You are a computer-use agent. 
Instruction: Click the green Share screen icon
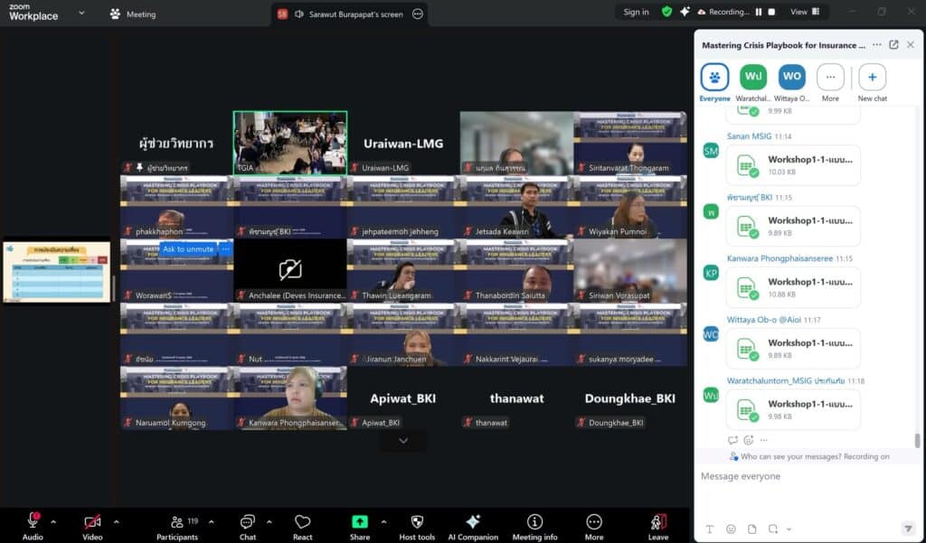360,521
